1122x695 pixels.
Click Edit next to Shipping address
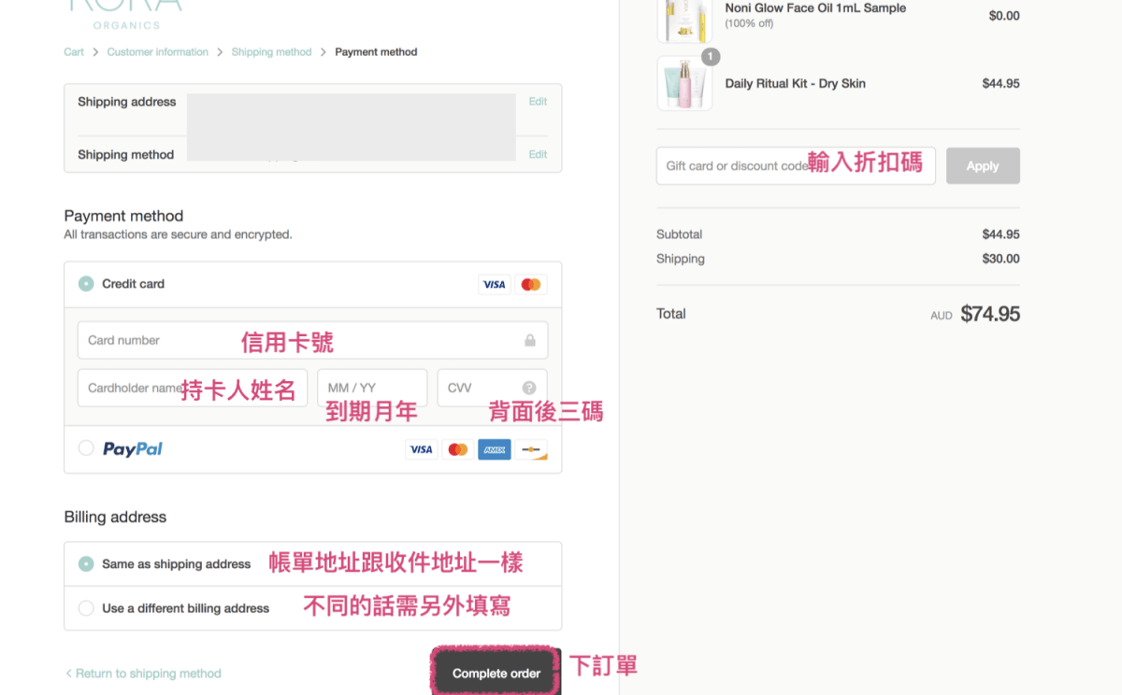click(x=538, y=101)
